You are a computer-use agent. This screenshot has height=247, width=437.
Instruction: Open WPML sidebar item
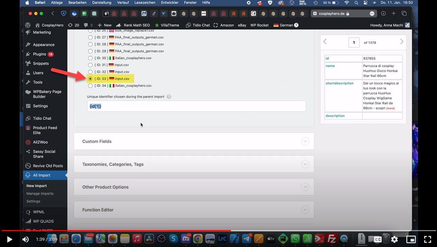pos(39,212)
